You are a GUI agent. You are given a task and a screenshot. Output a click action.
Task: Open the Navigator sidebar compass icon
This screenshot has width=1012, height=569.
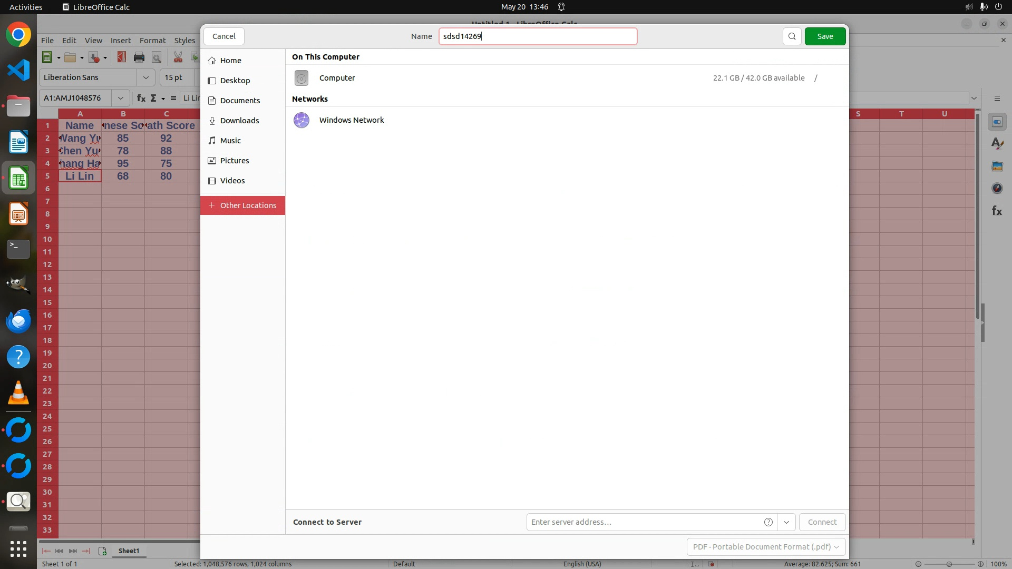coord(997,189)
